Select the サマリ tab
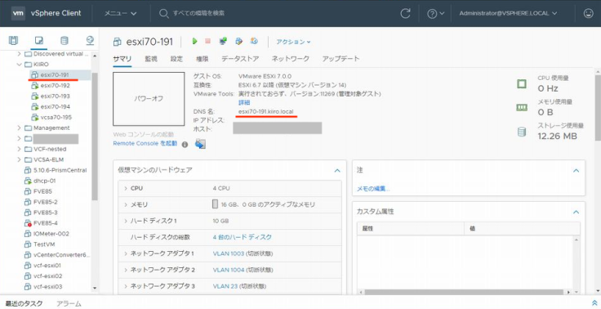The width and height of the screenshot is (601, 309). pos(122,59)
